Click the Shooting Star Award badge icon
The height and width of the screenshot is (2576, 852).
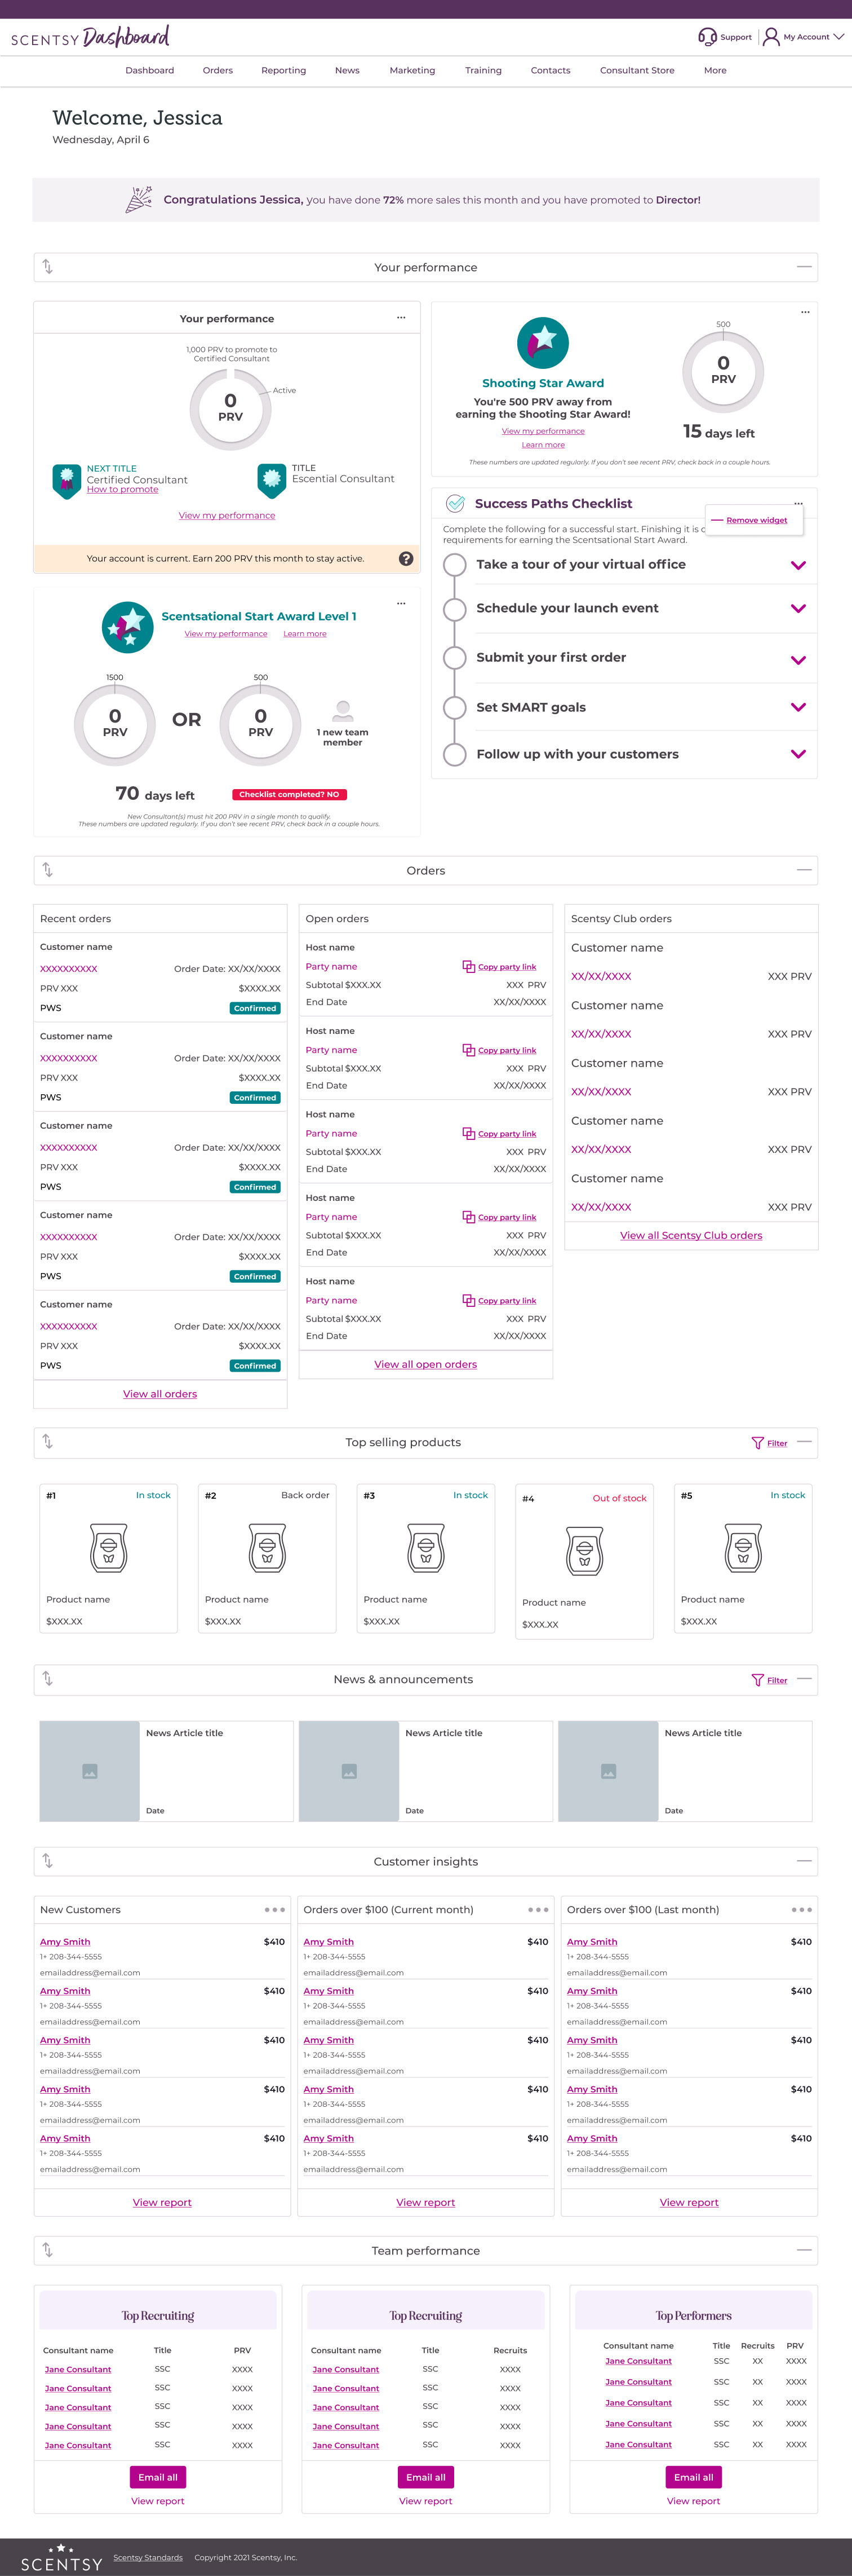[543, 343]
